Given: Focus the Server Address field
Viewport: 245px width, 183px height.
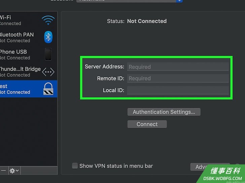Looking at the screenshot, I should pos(178,67).
